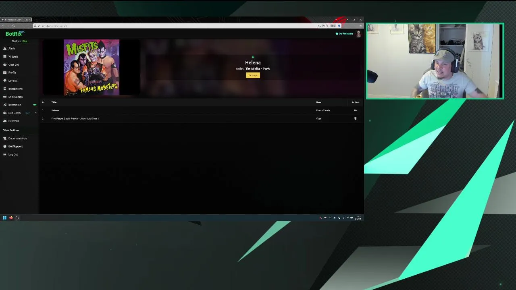This screenshot has height=290, width=516.
Task: Click the Documentation book icon
Action: click(x=5, y=138)
